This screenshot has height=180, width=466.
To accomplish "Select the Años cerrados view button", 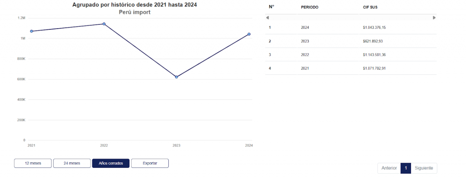I will 111,163.
